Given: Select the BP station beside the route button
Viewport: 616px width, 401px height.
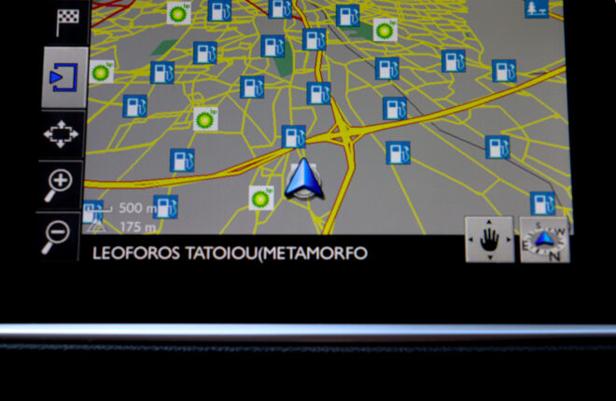Looking at the screenshot, I should pos(102,71).
